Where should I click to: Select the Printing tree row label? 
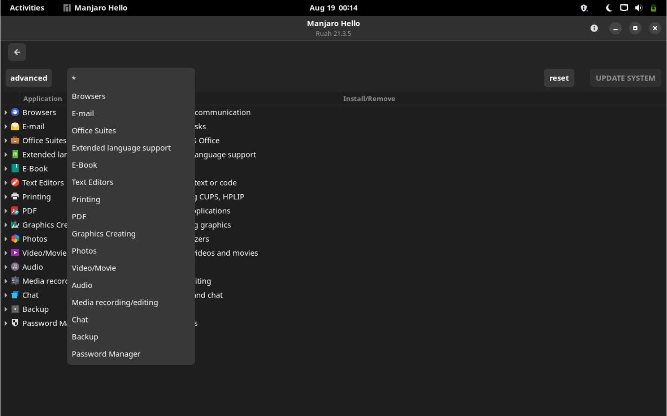[x=36, y=197]
